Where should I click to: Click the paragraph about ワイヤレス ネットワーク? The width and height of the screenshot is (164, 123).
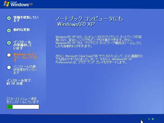[x=99, y=42]
